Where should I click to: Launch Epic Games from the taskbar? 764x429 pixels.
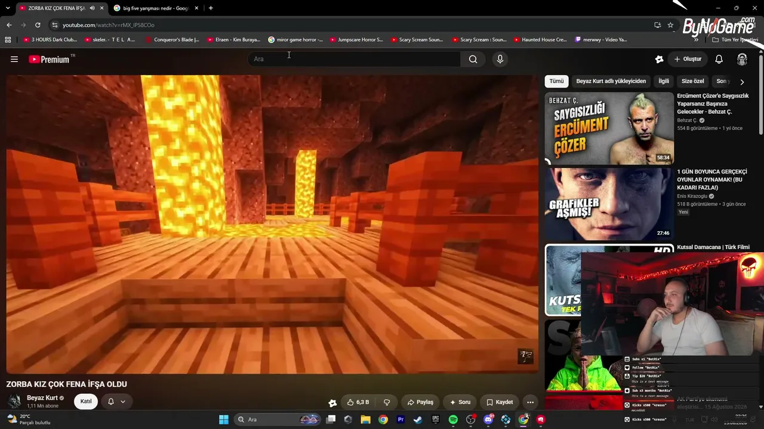pyautogui.click(x=436, y=419)
